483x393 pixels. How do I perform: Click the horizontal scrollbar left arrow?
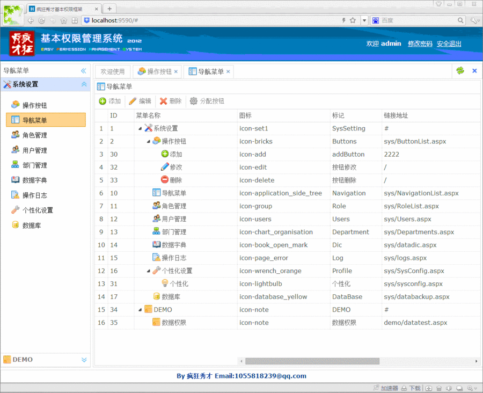click(x=241, y=361)
